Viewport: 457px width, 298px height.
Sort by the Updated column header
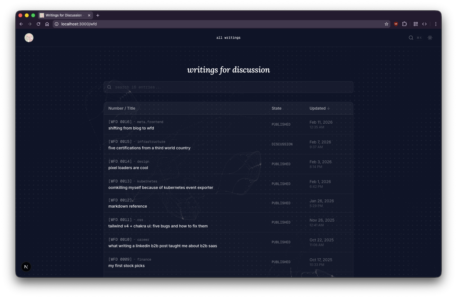tap(320, 108)
